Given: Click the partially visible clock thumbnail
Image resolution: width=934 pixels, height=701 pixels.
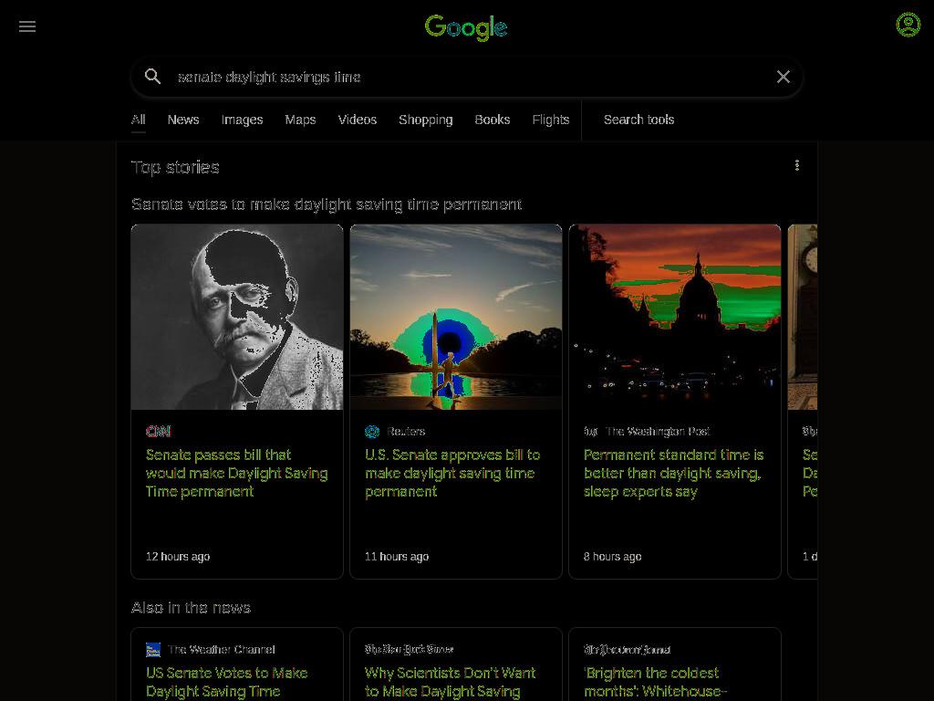Looking at the screenshot, I should click(x=803, y=317).
